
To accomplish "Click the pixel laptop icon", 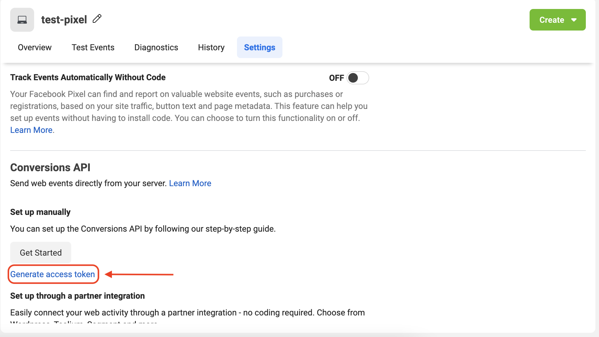I will 22,20.
